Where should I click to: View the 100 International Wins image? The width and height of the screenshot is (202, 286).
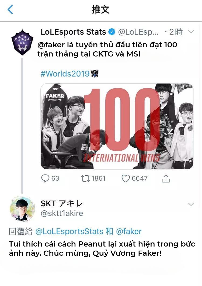pyautogui.click(x=117, y=126)
